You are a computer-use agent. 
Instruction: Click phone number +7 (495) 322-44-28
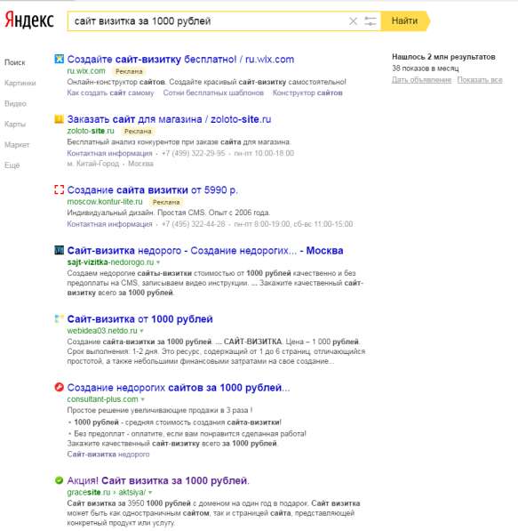pos(193,224)
